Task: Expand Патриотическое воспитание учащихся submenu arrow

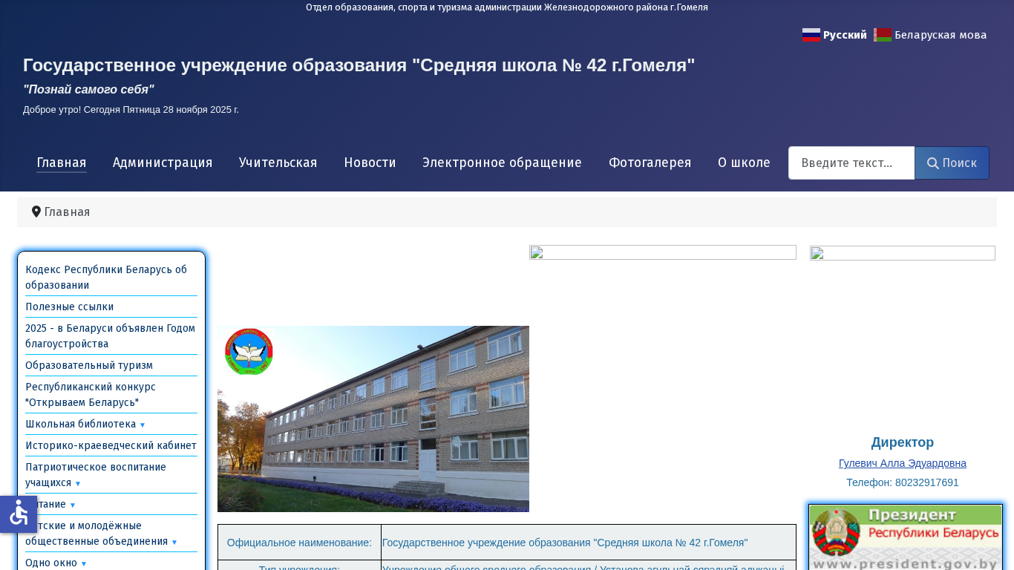Action: pos(78,484)
